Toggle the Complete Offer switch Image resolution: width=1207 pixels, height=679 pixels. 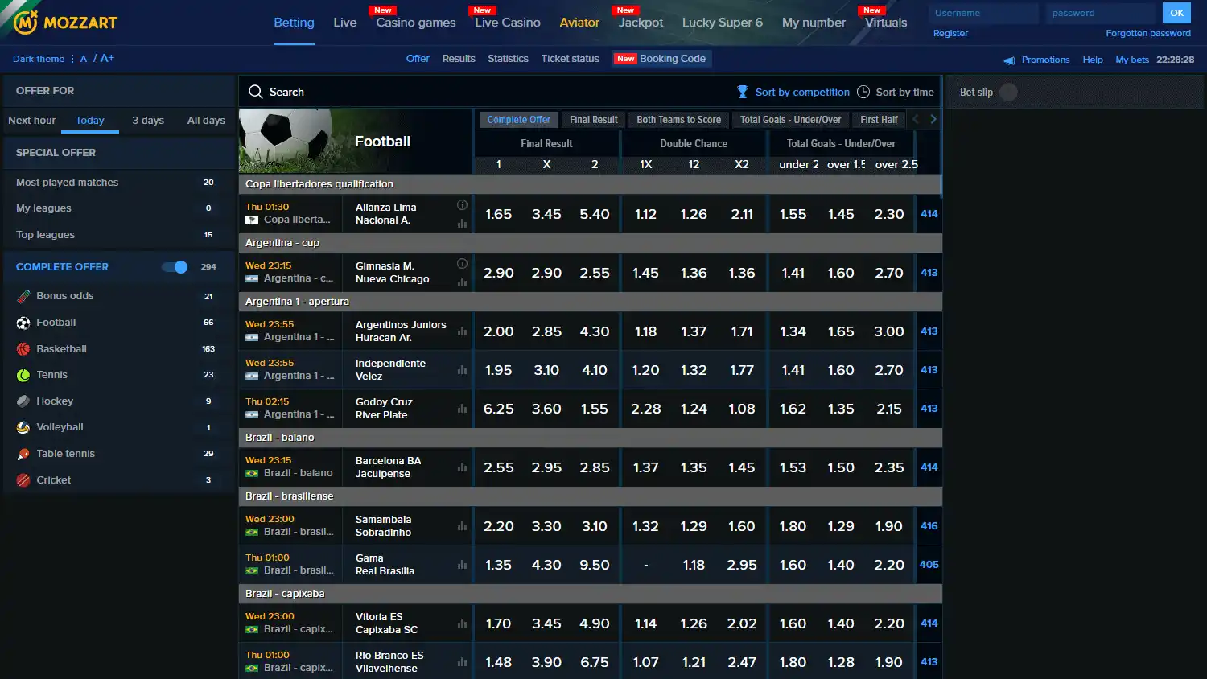click(x=175, y=267)
